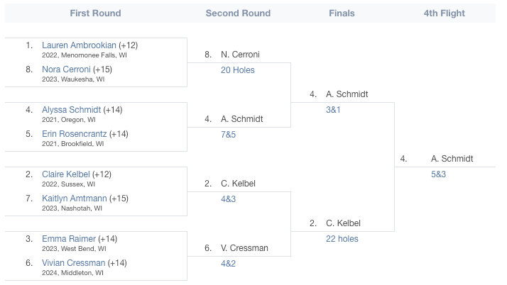Open Lauren Ambrookian's player profile link
Image resolution: width=507 pixels, height=285 pixels.
tap(79, 45)
